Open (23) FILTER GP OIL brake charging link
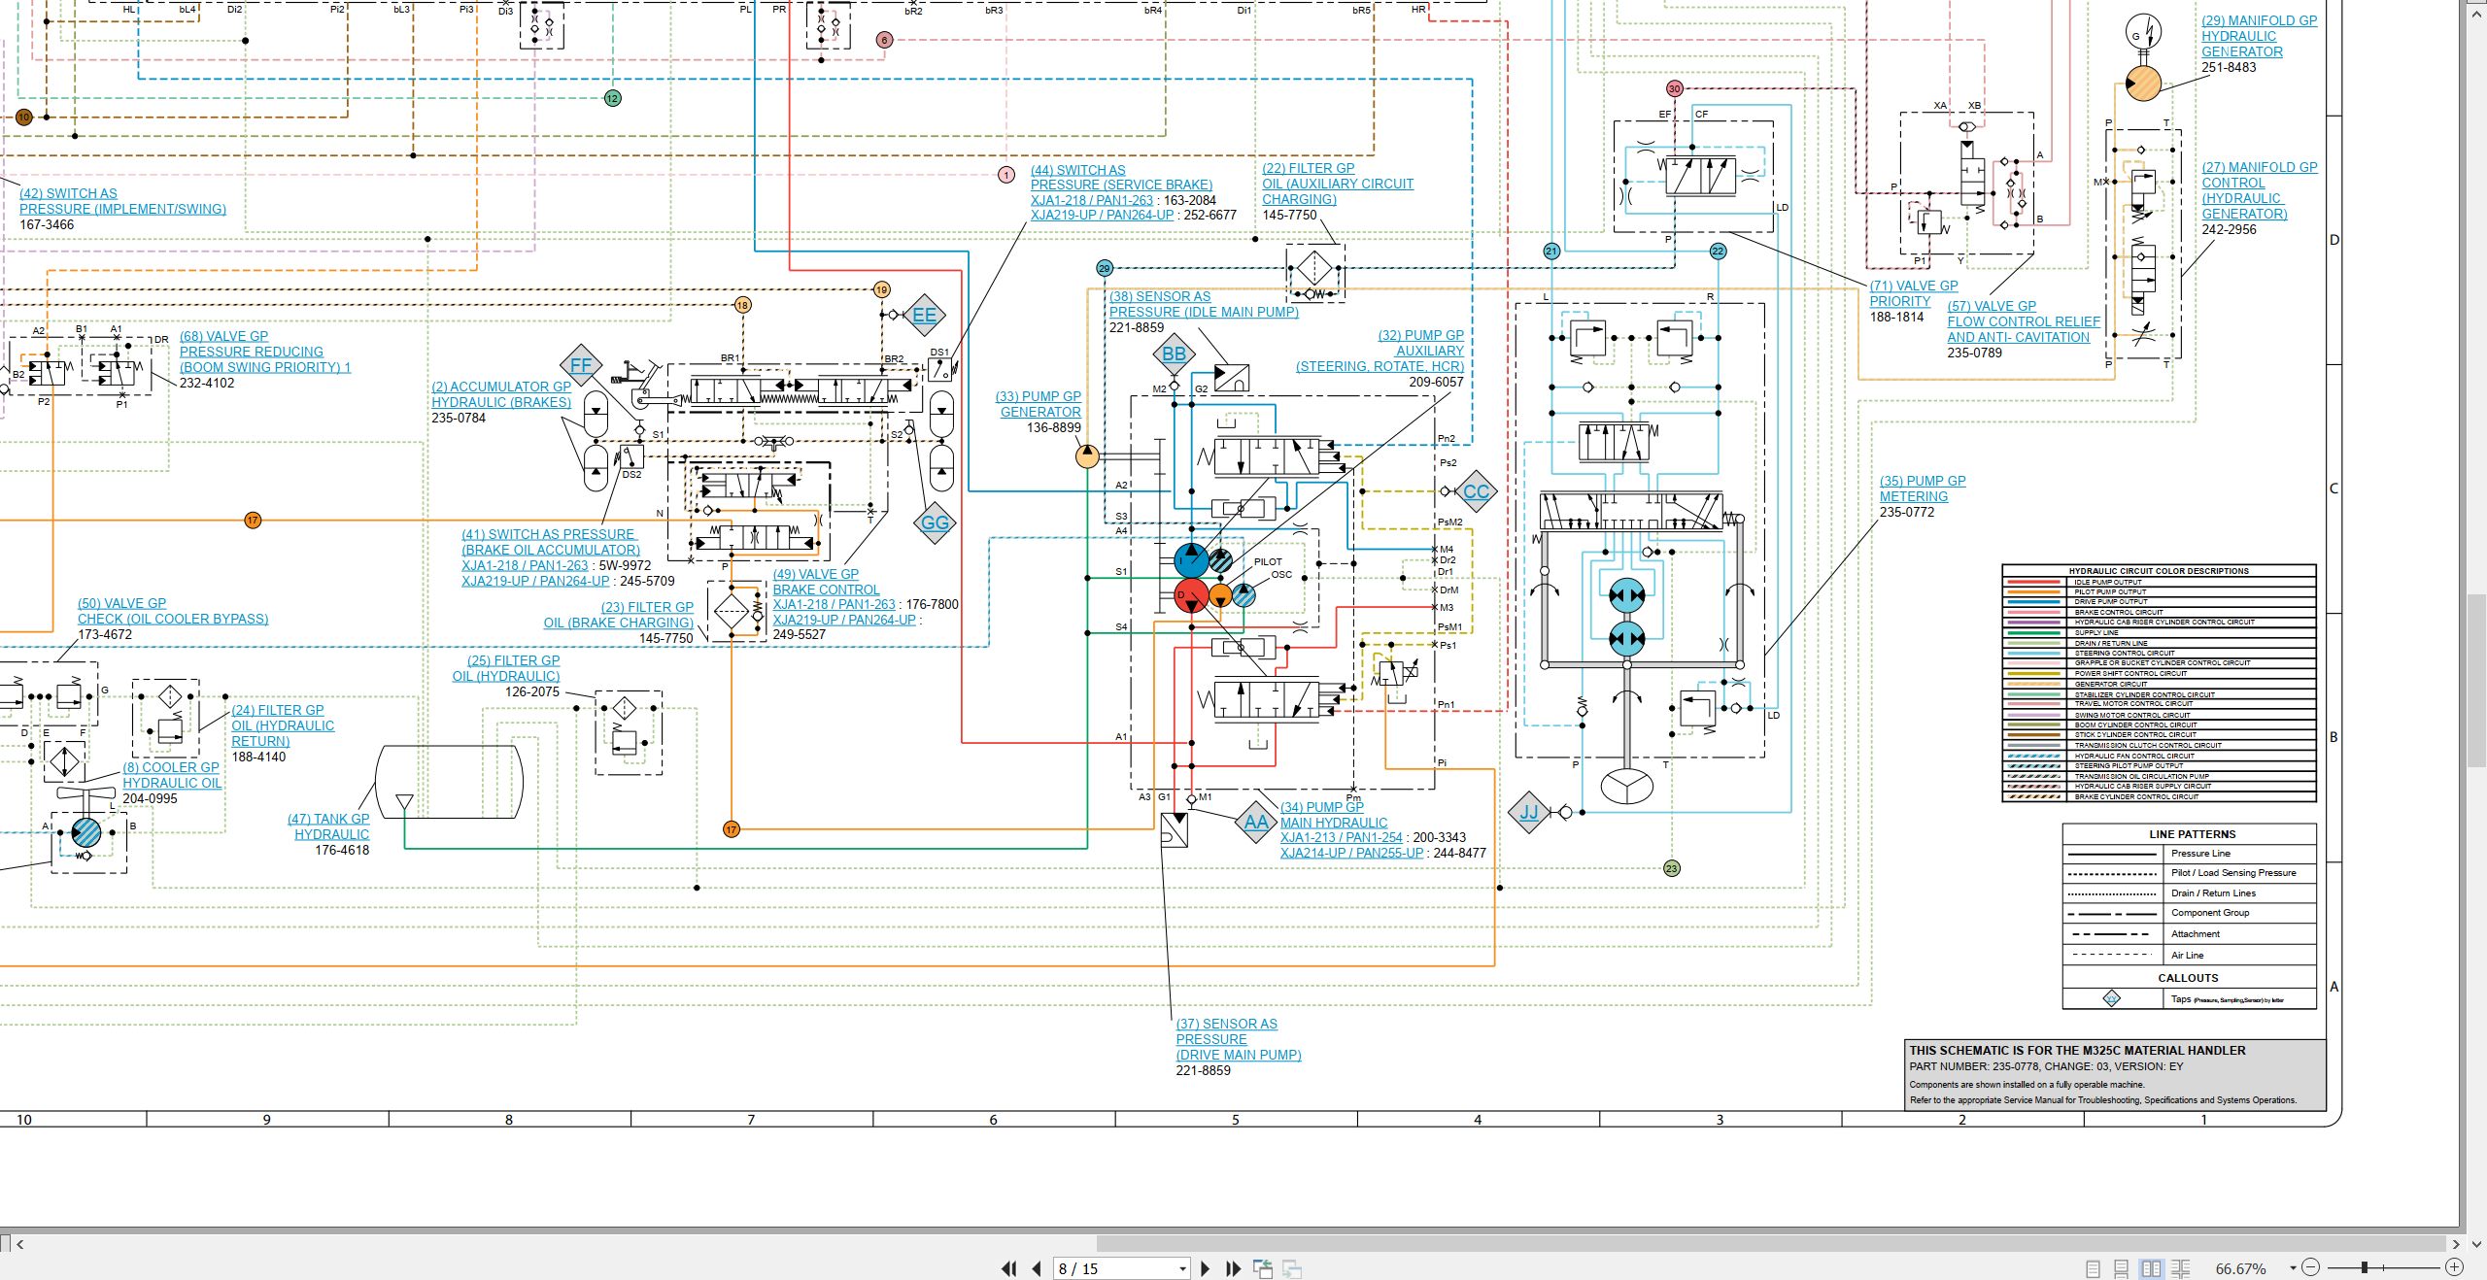2487x1280 pixels. (619, 615)
